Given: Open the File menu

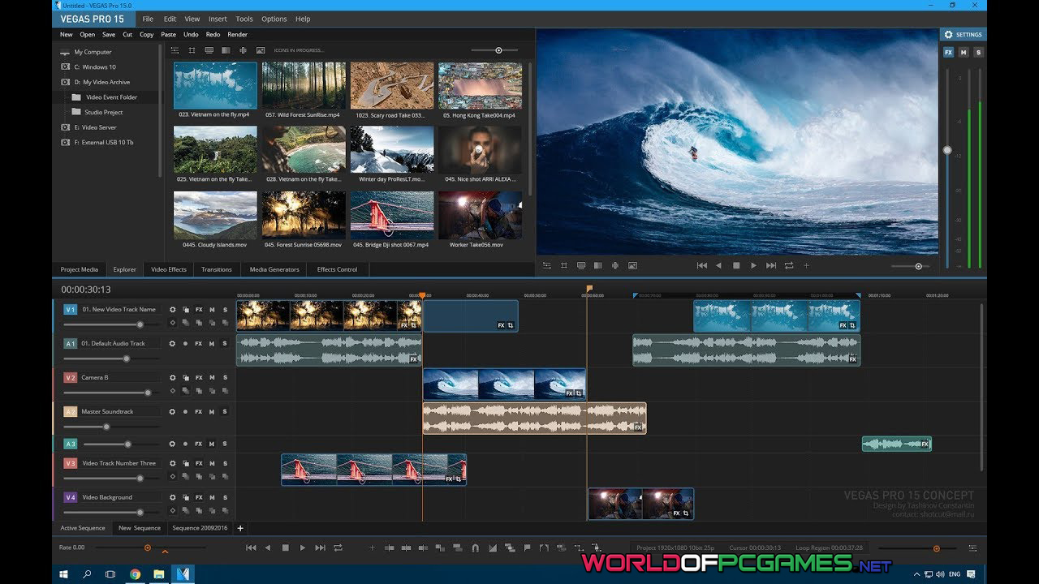Looking at the screenshot, I should pos(148,19).
